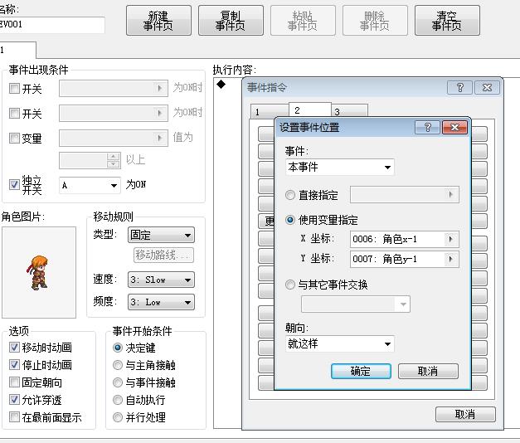Choose 并行处理 trigger condition

pos(118,417)
